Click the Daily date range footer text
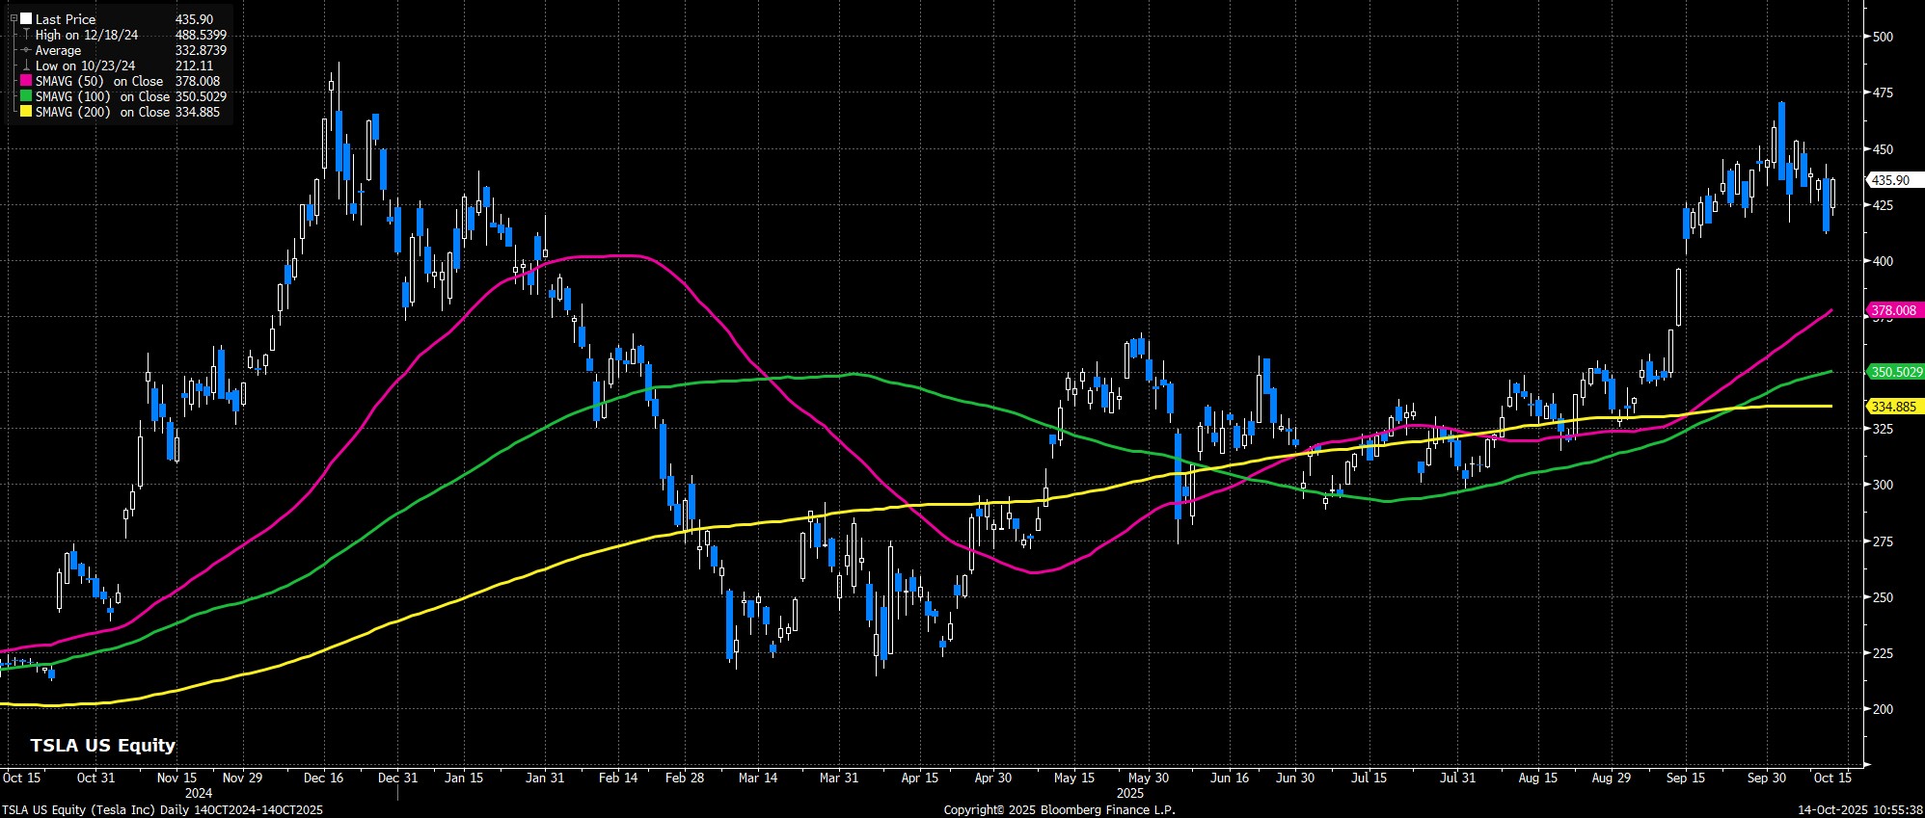This screenshot has height=818, width=1925. point(162,810)
